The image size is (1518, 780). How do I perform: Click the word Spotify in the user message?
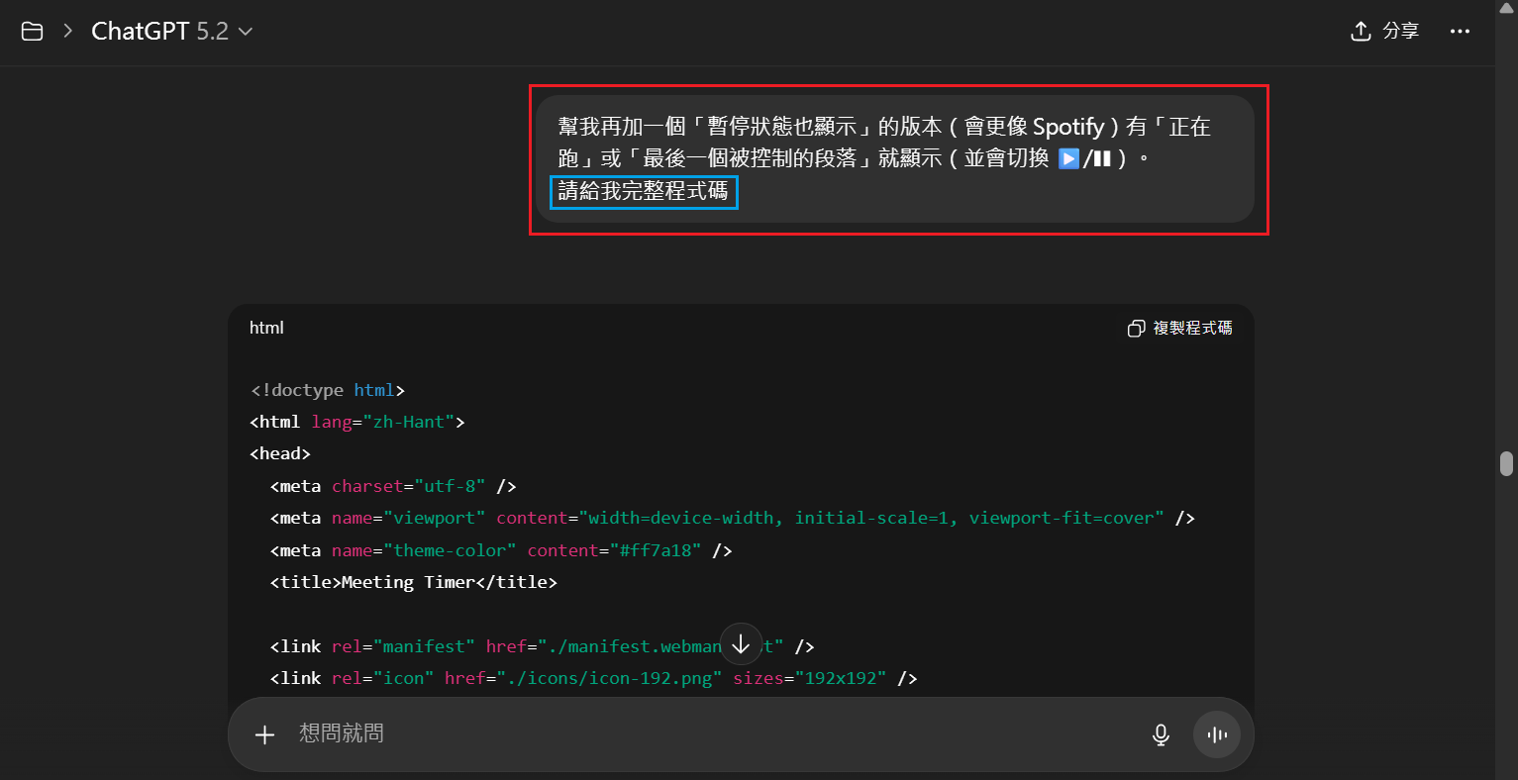(x=1068, y=127)
